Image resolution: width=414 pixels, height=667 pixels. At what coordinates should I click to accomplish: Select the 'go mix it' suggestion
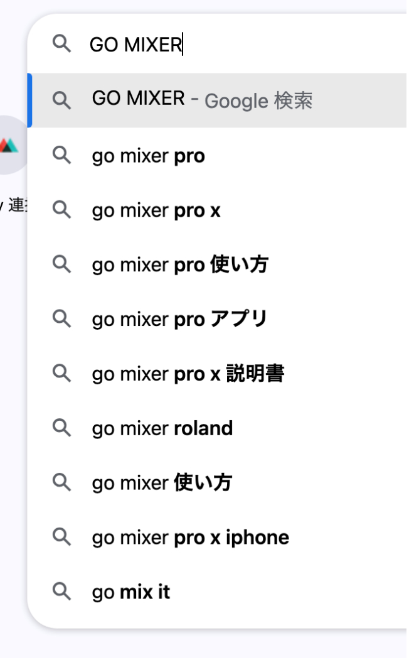130,591
